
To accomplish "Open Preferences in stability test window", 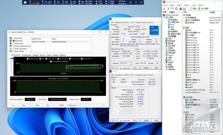I will [72, 105].
